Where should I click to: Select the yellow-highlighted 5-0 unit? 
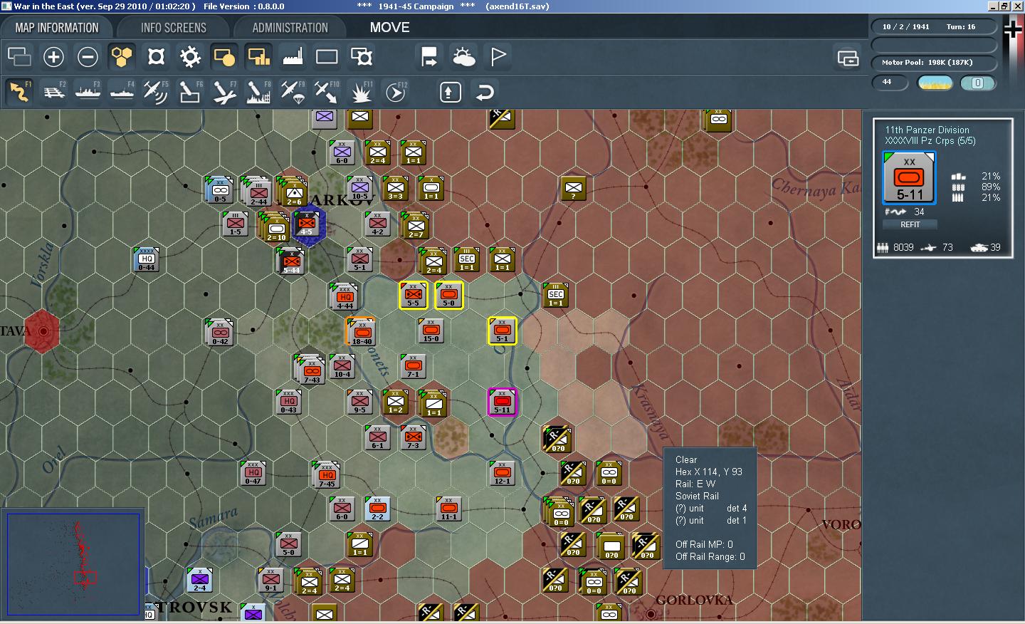[448, 295]
